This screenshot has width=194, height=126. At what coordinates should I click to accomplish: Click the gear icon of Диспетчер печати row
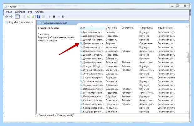click(x=81, y=43)
